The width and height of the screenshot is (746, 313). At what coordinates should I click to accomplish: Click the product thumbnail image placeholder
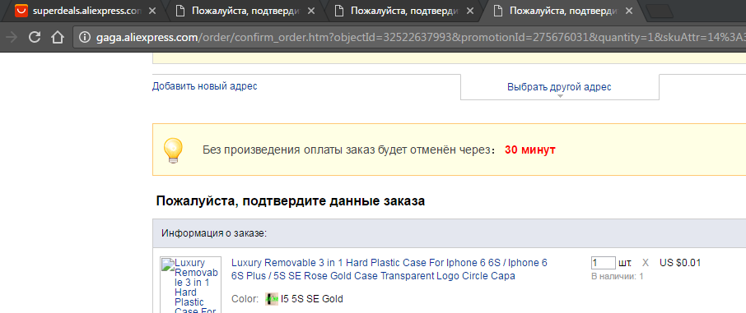click(191, 285)
